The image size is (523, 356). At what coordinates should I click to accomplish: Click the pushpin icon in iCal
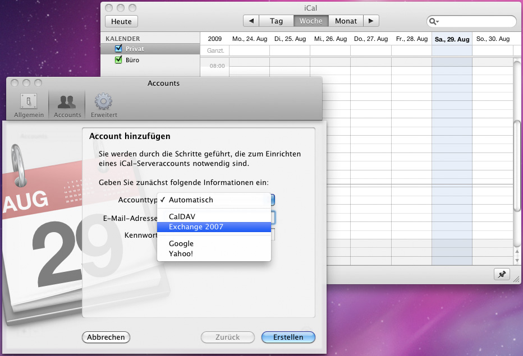pos(502,274)
